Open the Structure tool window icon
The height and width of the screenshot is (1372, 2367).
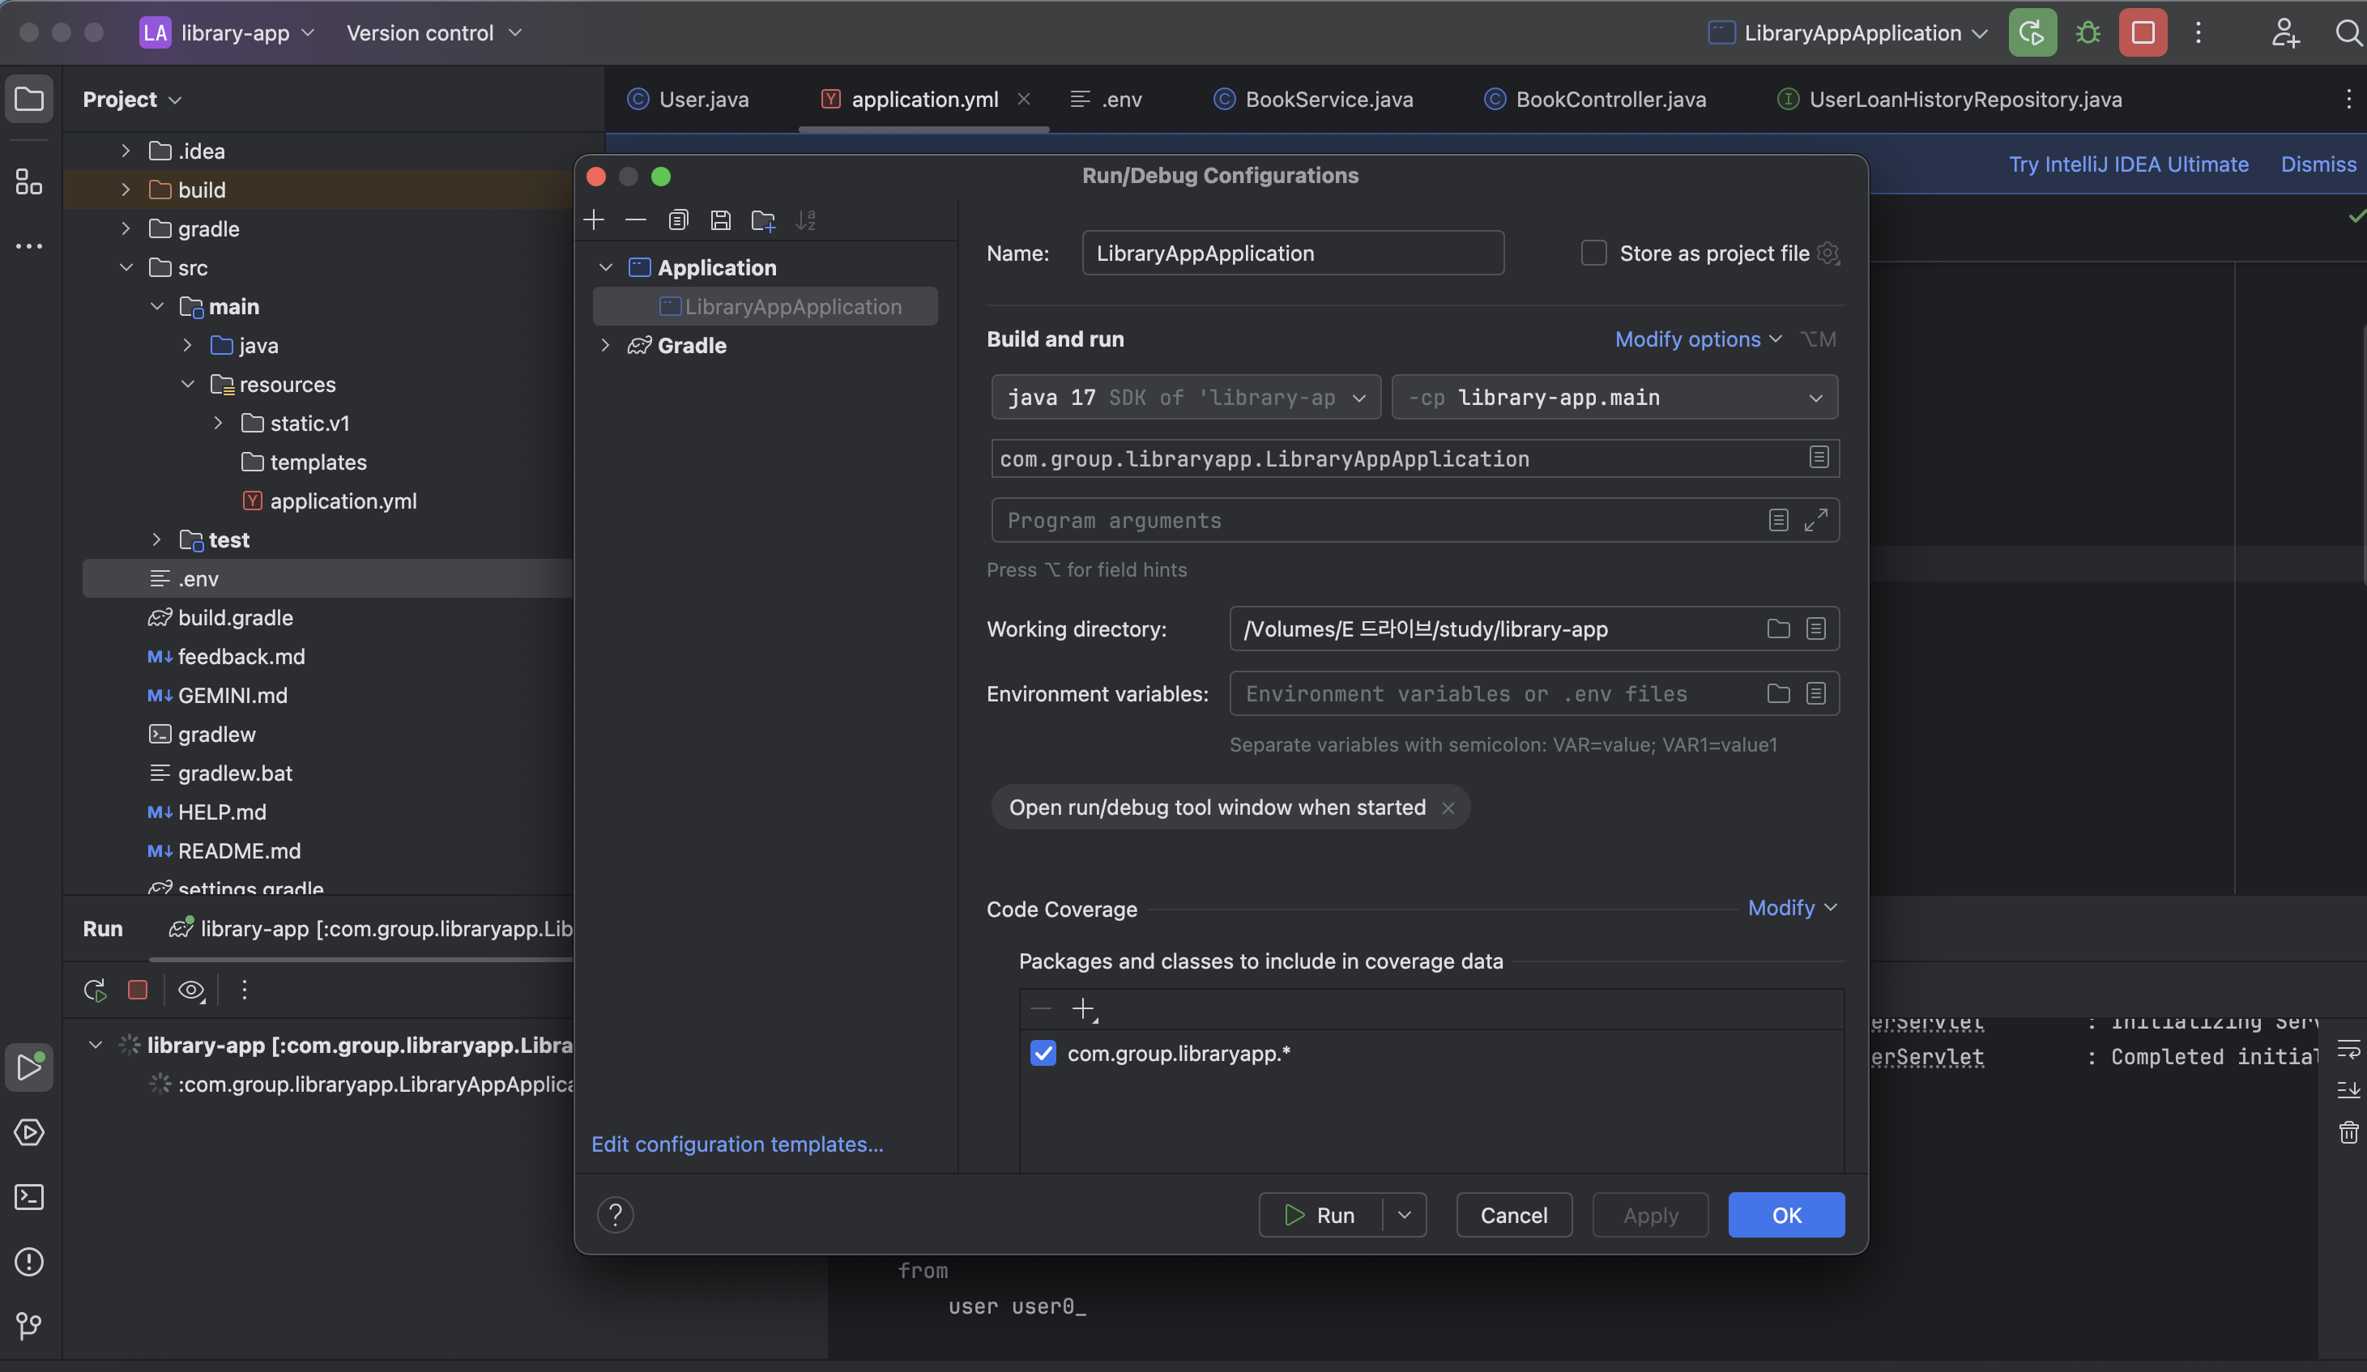pos(29,181)
